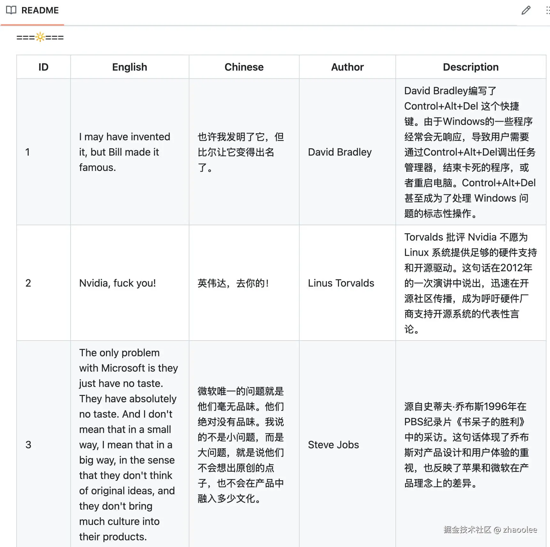Click the ID column header

tap(43, 67)
